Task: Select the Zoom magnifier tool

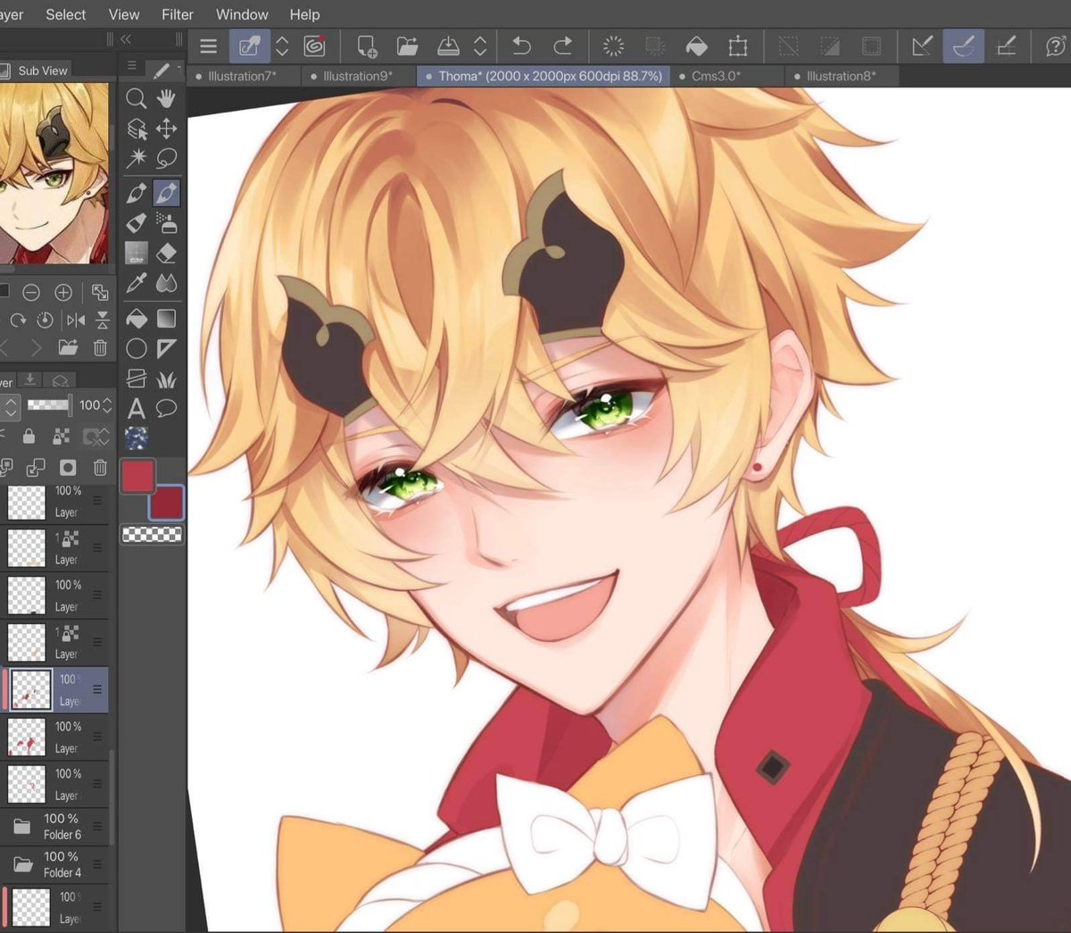Action: click(x=136, y=98)
